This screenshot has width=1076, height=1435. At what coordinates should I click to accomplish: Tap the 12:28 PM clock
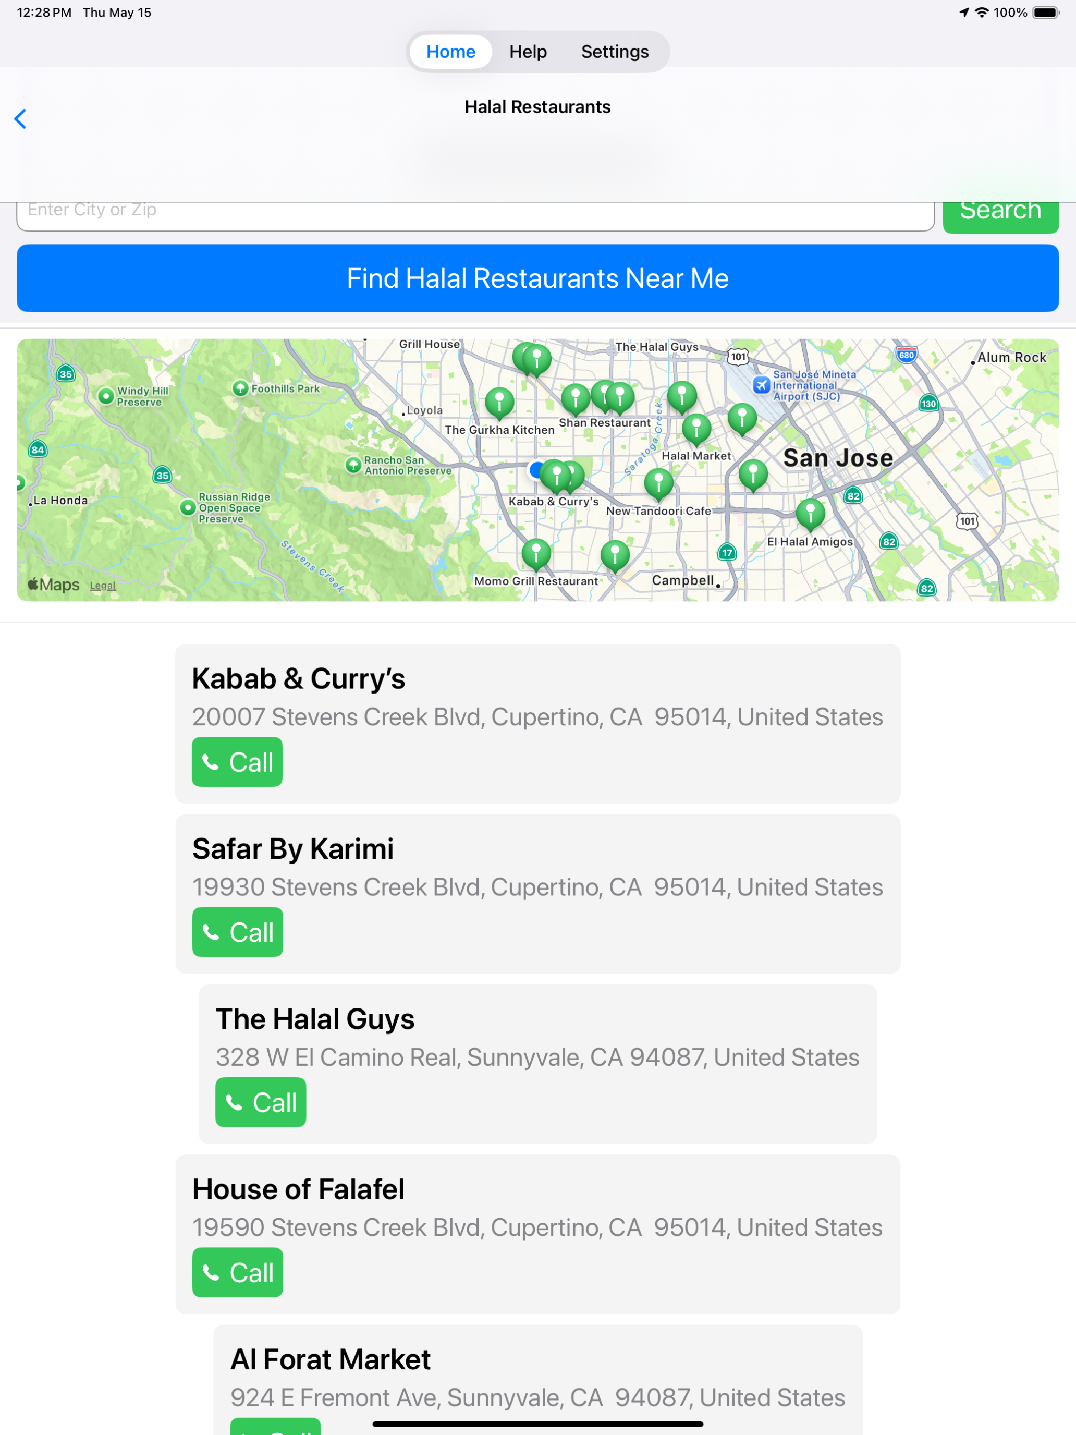coord(44,13)
